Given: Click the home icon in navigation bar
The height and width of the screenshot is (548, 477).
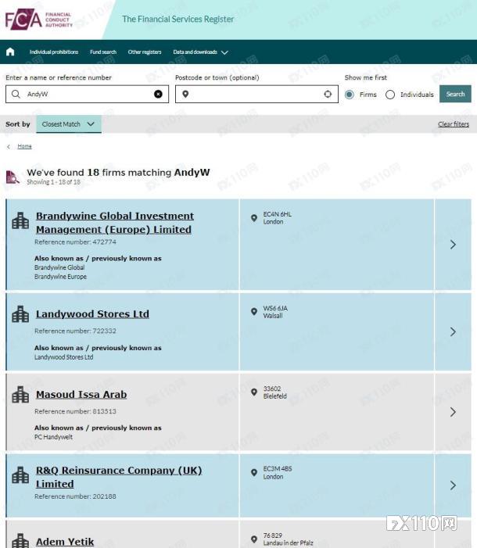Looking at the screenshot, I should coord(10,52).
